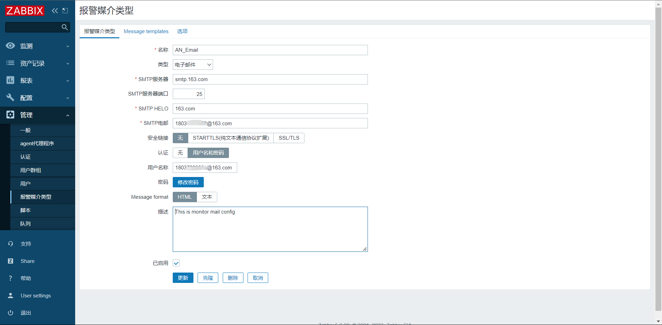Select 用户名和密码 authentication
The width and height of the screenshot is (662, 325).
[x=208, y=153]
